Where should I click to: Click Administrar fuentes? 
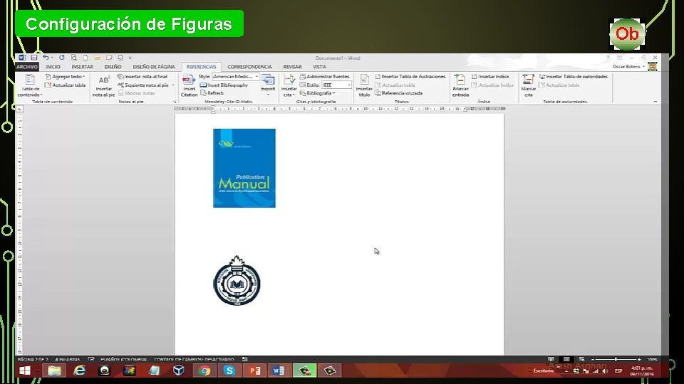pyautogui.click(x=325, y=77)
